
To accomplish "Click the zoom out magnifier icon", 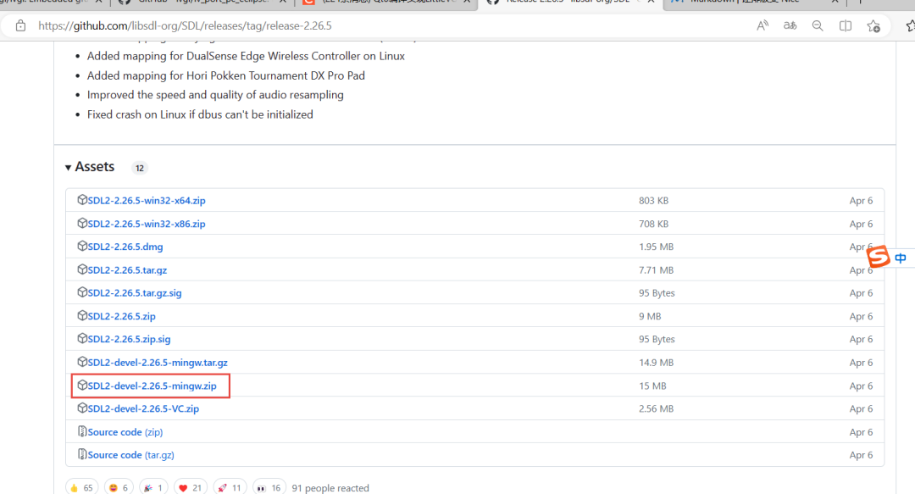I will click(x=818, y=25).
